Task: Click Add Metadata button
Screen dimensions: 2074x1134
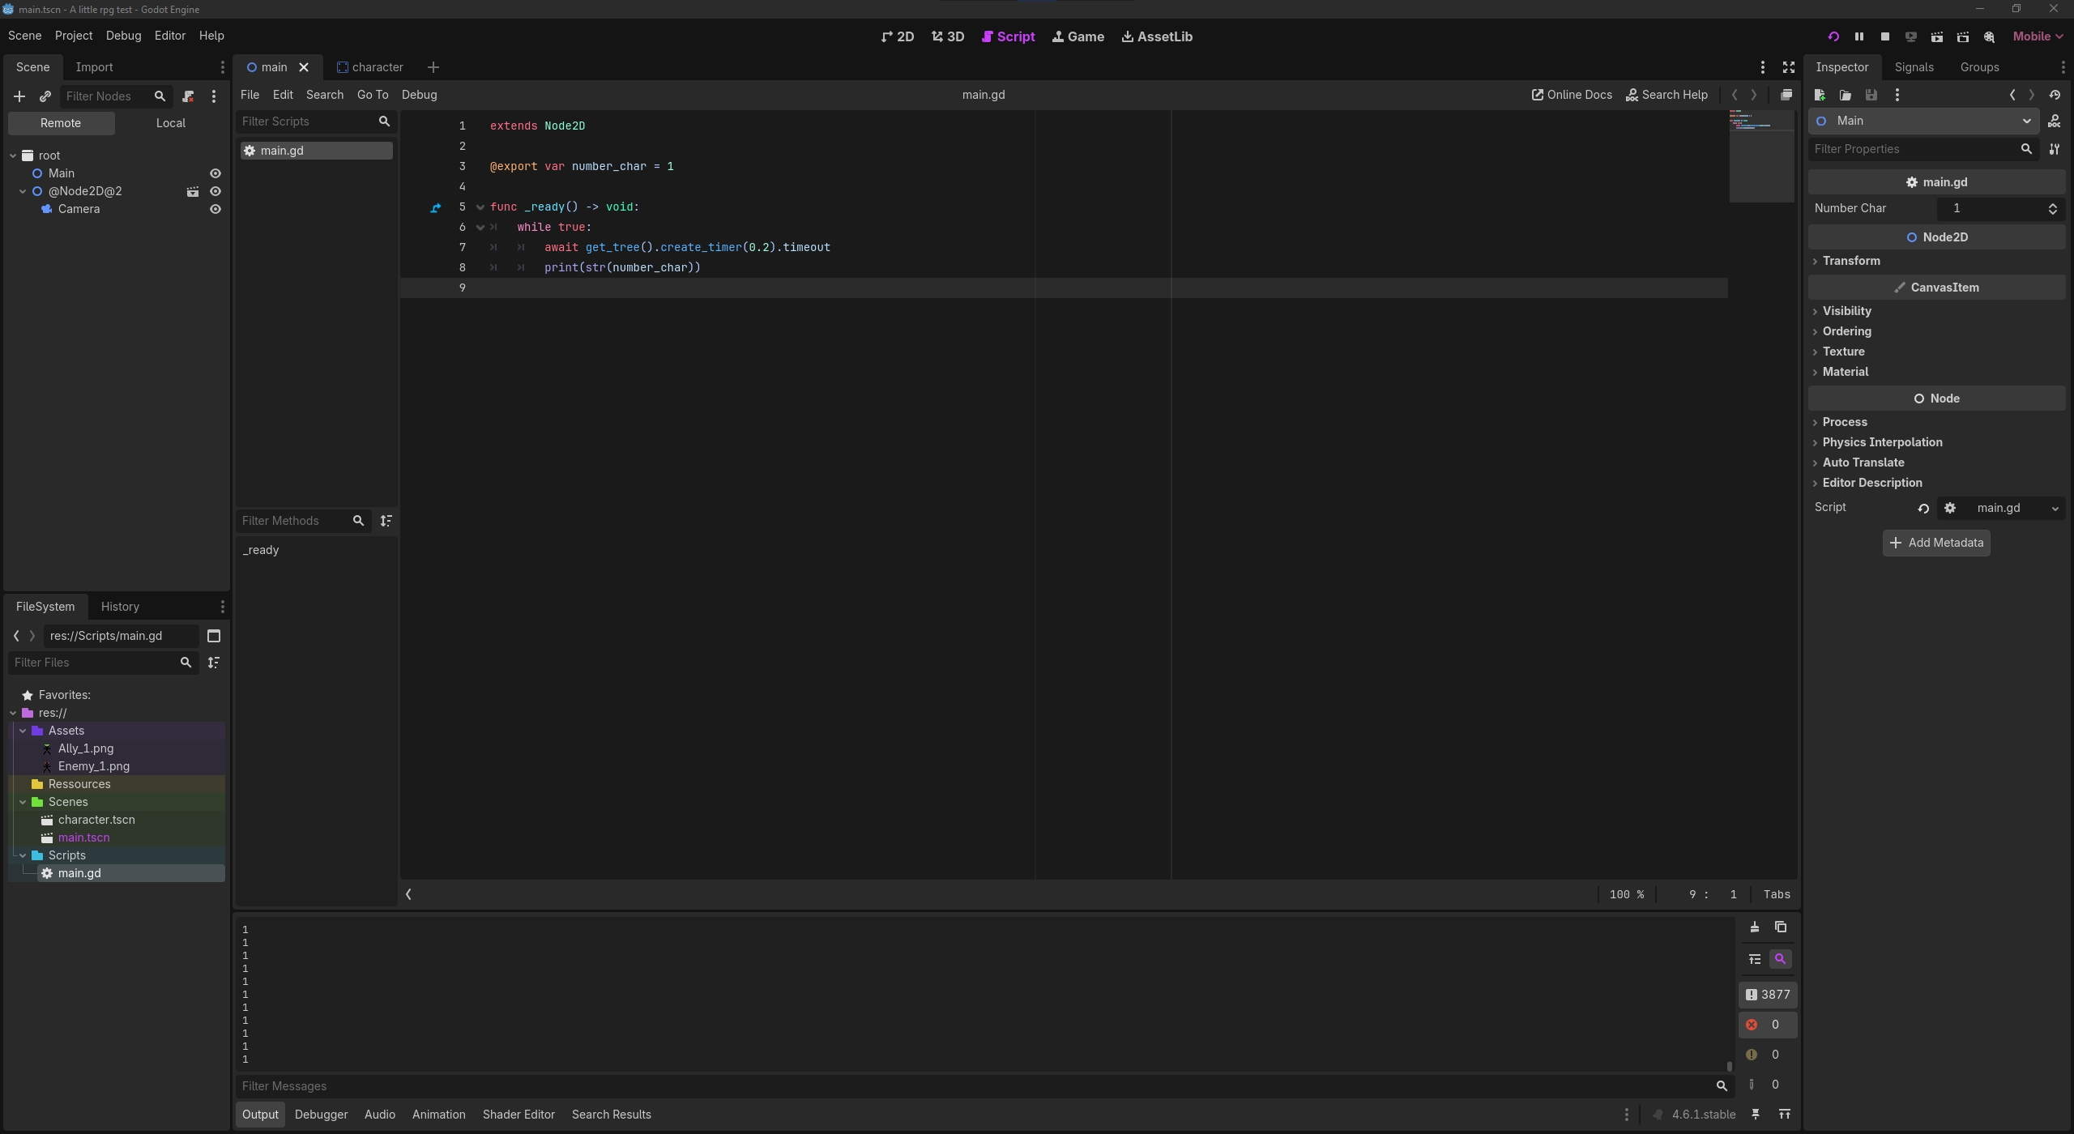Action: pos(1936,543)
